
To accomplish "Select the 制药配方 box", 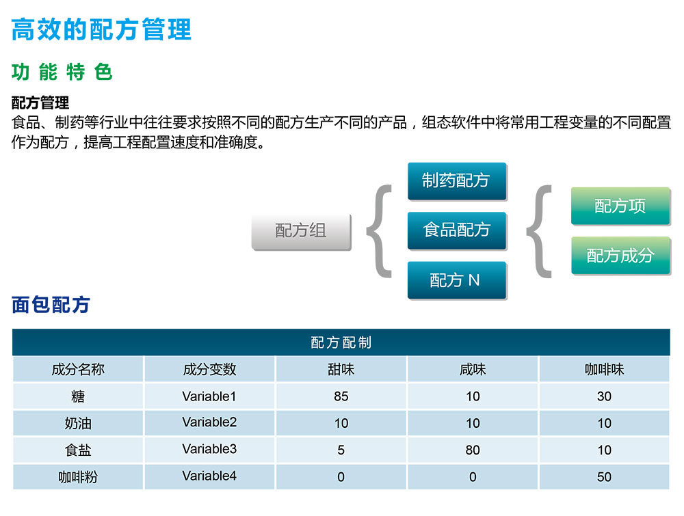I will click(456, 180).
